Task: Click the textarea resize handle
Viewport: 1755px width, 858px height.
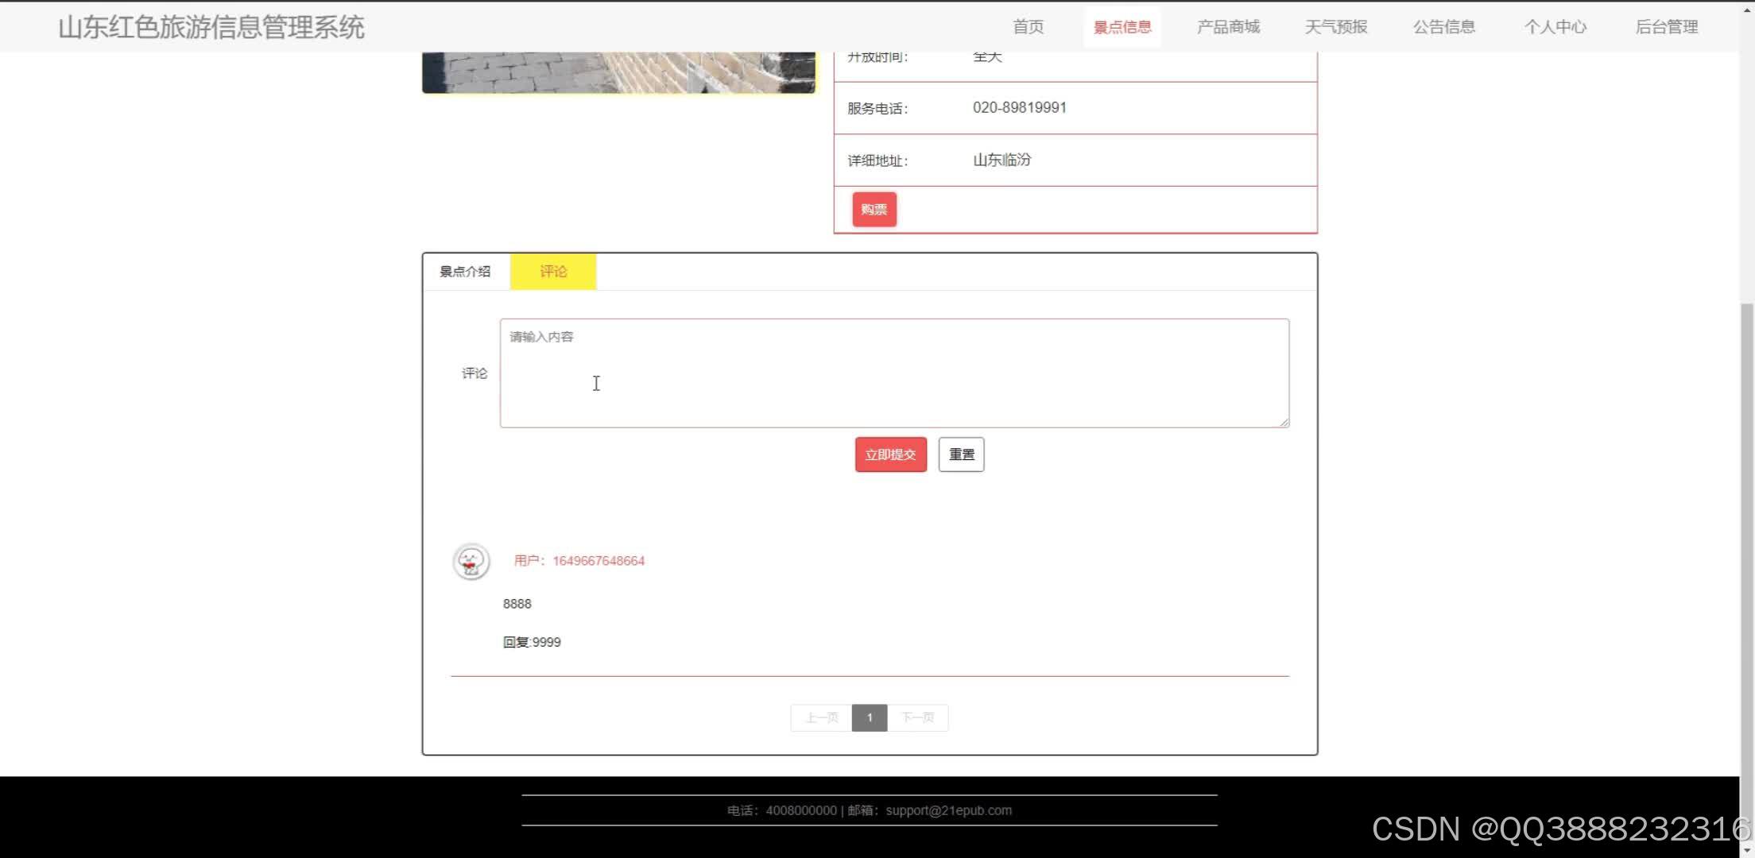Action: [x=1284, y=422]
